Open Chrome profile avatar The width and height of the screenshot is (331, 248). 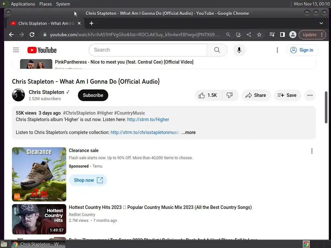click(x=293, y=35)
